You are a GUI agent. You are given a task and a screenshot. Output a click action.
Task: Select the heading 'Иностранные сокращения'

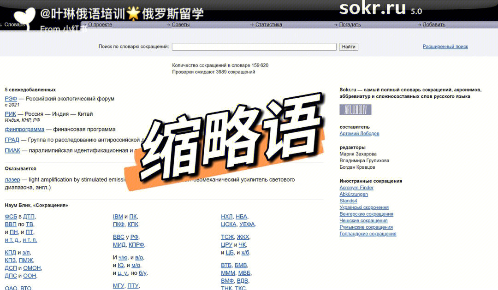click(371, 181)
